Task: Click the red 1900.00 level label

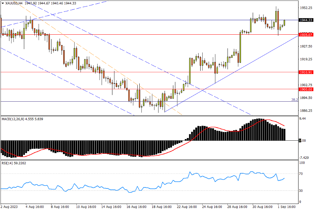Action: tap(306, 89)
